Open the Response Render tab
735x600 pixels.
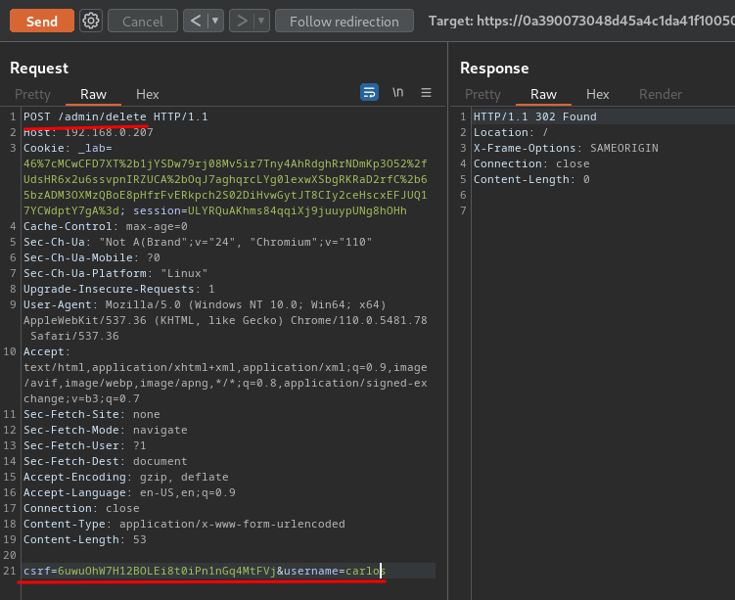point(660,94)
